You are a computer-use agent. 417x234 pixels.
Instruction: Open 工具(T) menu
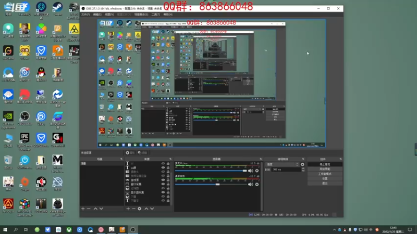[155, 15]
